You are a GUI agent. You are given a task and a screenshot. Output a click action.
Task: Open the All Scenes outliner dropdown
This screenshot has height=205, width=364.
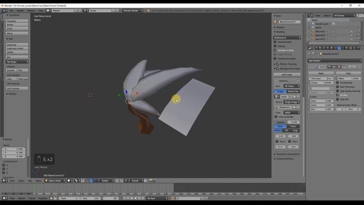pyautogui.click(x=344, y=15)
